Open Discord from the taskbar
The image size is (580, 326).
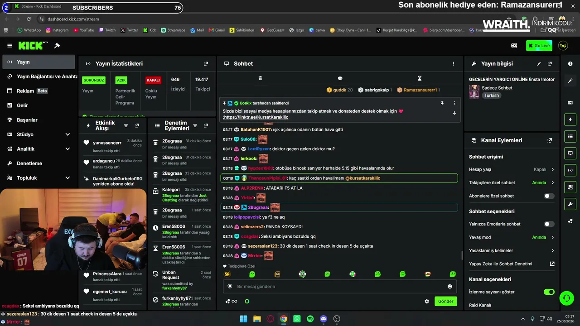(324, 319)
